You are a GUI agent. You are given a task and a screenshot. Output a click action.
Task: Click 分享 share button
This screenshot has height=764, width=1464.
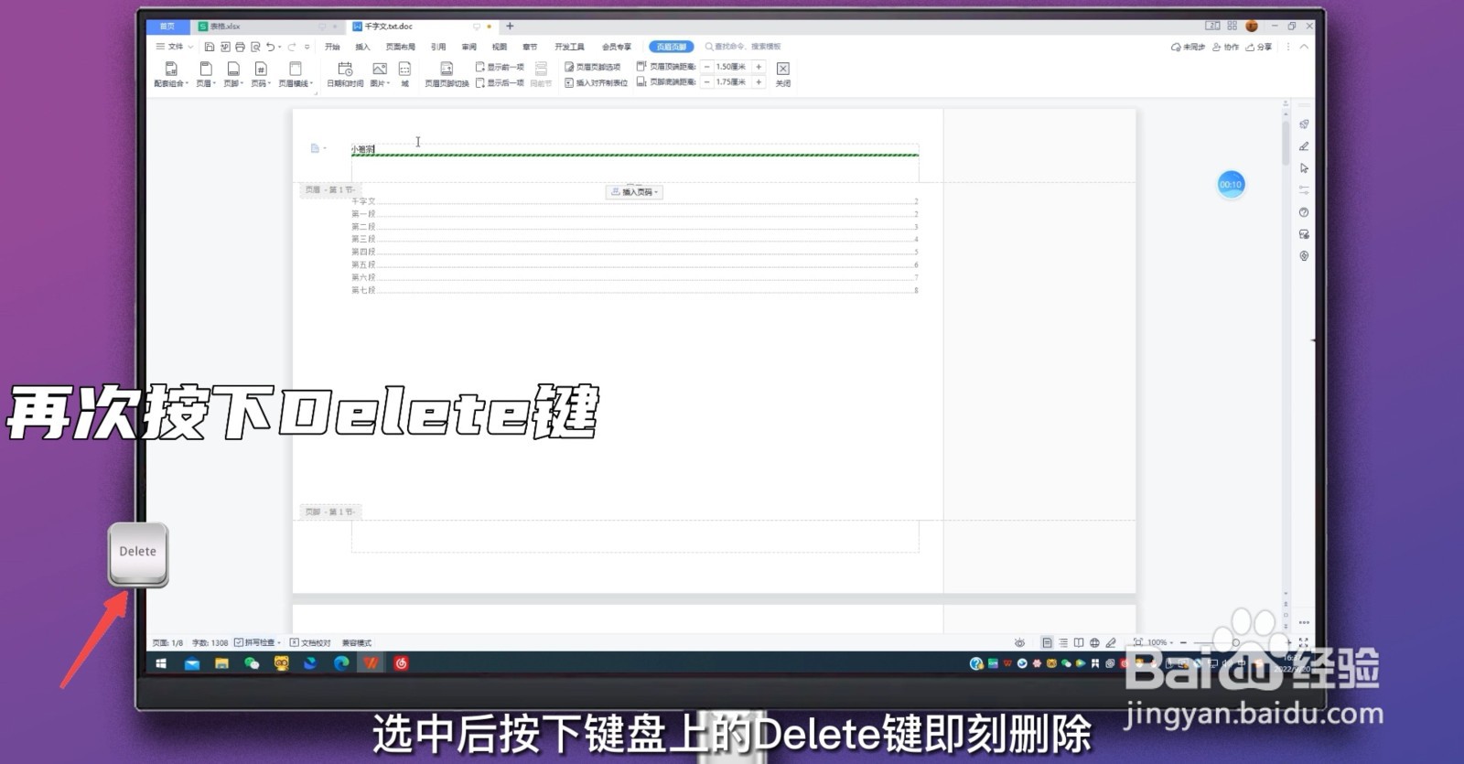coord(1259,47)
